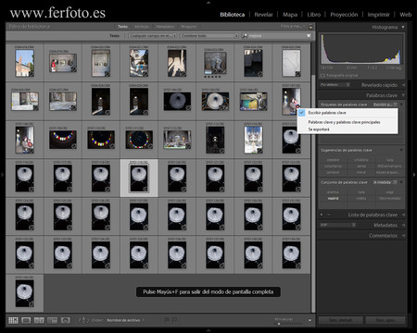The width and height of the screenshot is (417, 333).
Task: Select Ninguno filter tab
Action: point(188,27)
